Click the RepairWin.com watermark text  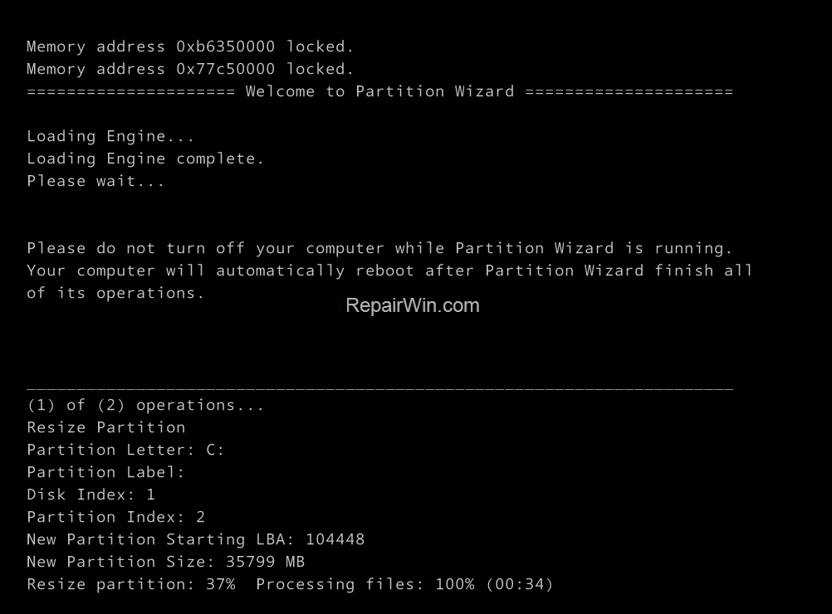click(x=412, y=305)
